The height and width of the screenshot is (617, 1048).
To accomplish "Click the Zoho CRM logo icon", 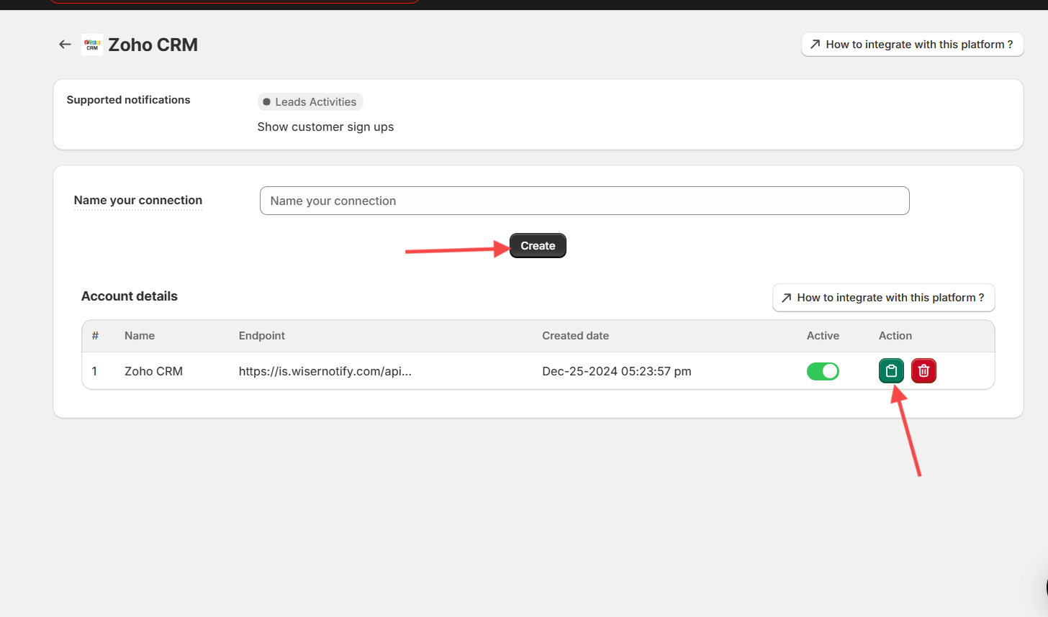I will point(91,45).
